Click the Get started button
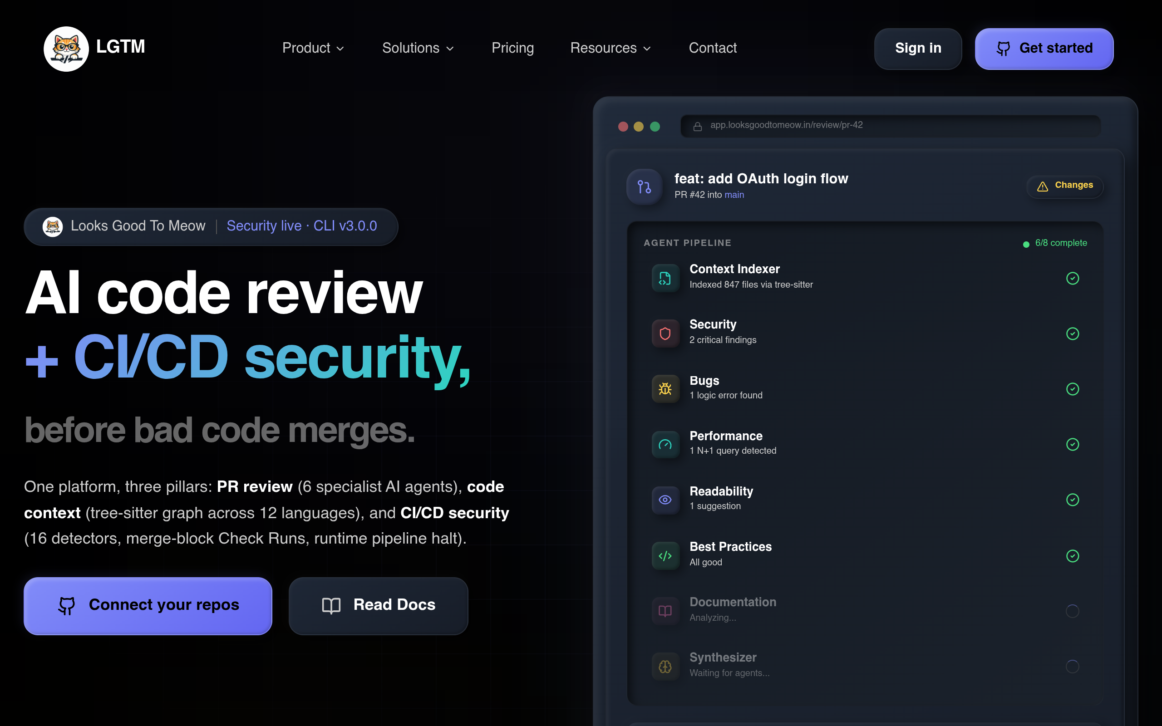This screenshot has height=726, width=1162. coord(1044,49)
